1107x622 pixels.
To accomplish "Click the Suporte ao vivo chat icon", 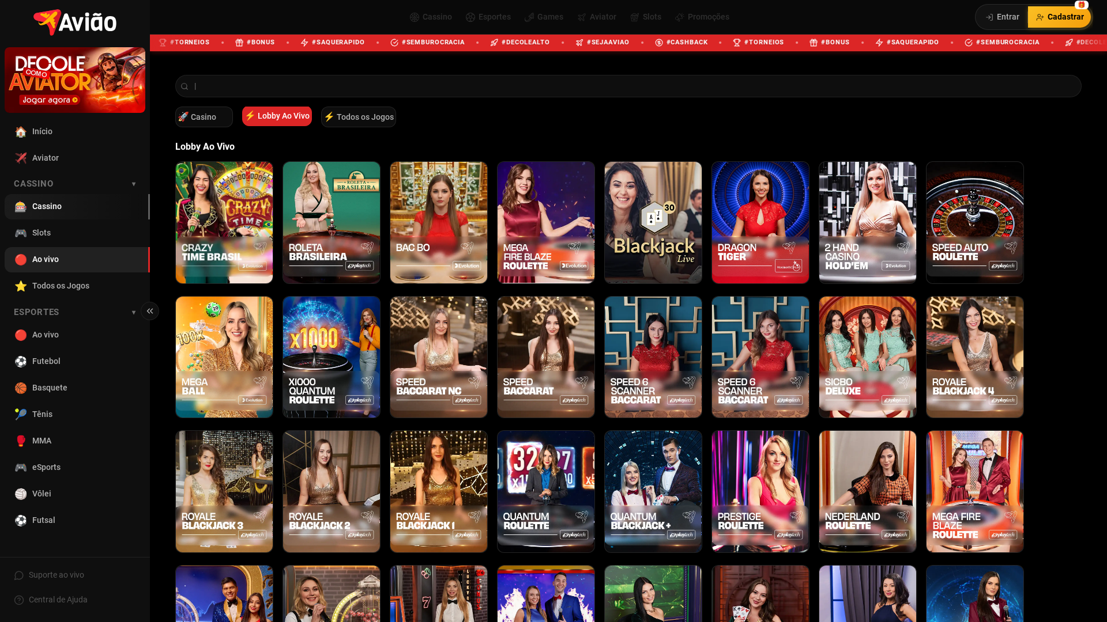I will (19, 575).
